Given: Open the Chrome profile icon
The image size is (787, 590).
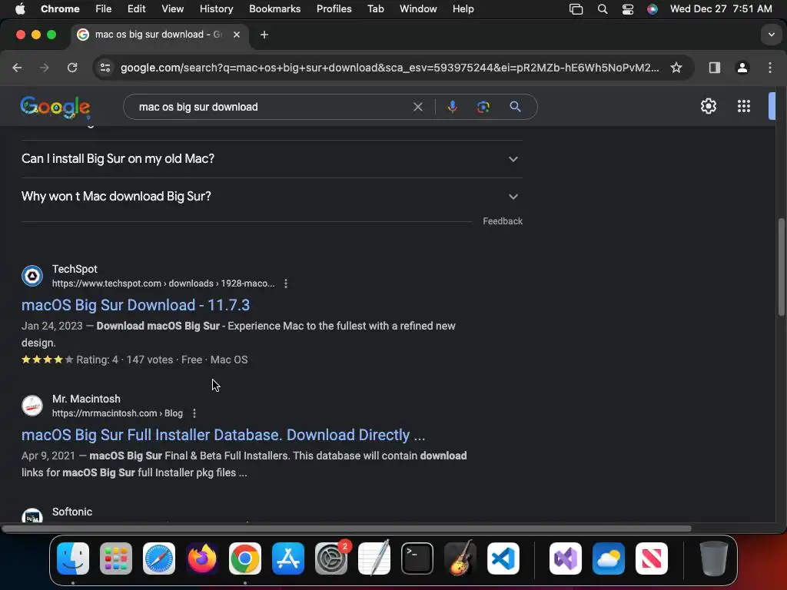Looking at the screenshot, I should [742, 68].
